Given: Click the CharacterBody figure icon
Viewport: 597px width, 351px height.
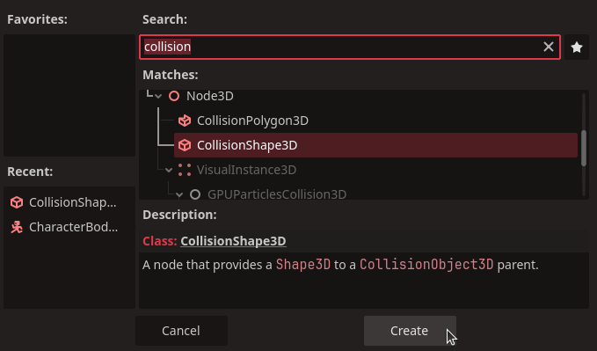Looking at the screenshot, I should click(17, 227).
